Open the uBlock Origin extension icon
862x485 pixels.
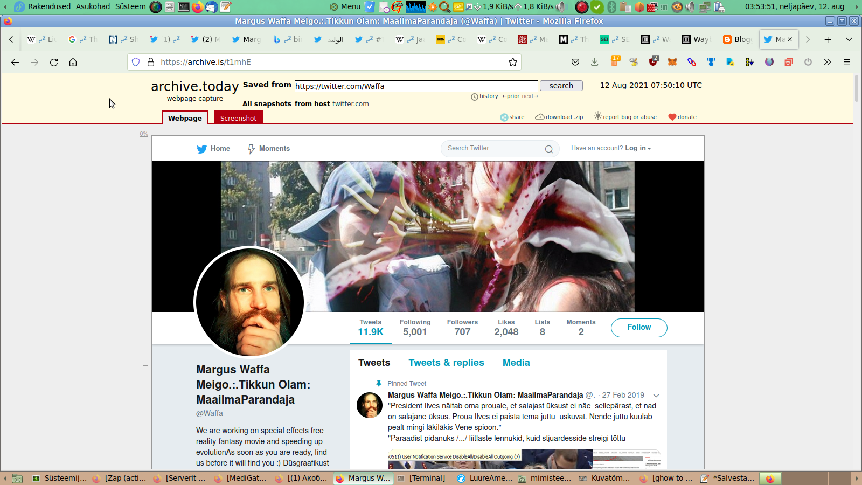point(653,61)
